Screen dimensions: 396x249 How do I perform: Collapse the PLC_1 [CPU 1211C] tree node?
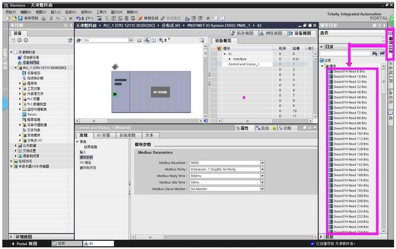[15, 68]
